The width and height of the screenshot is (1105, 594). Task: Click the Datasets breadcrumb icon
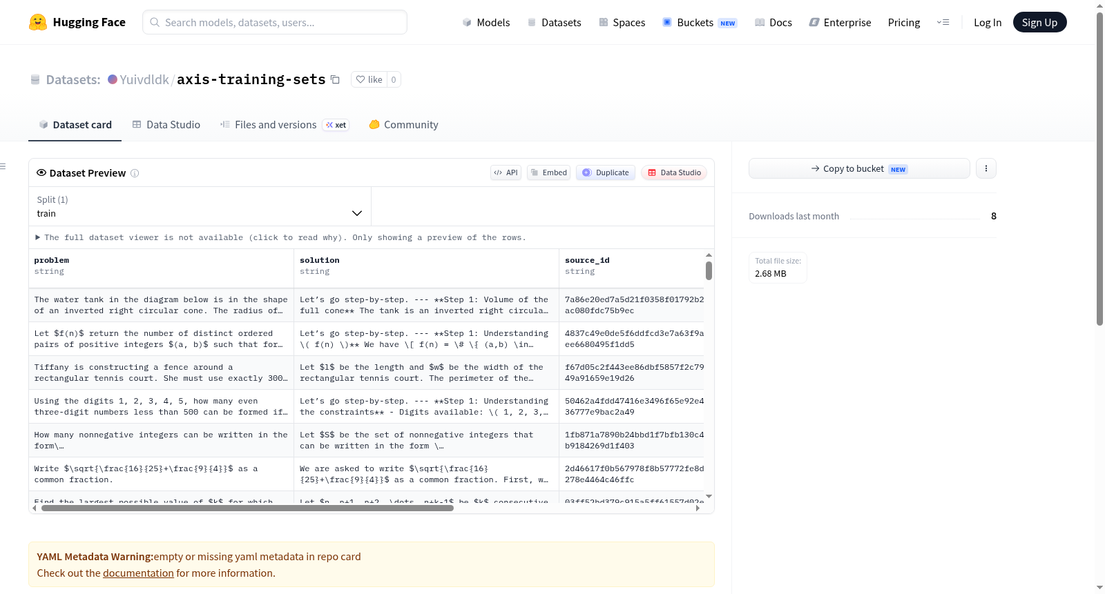tap(35, 80)
